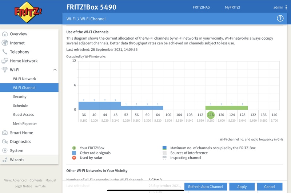Image resolution: width=291 pixels, height=193 pixels.
Task: Click the Diagnostics icon
Action: 5,142
